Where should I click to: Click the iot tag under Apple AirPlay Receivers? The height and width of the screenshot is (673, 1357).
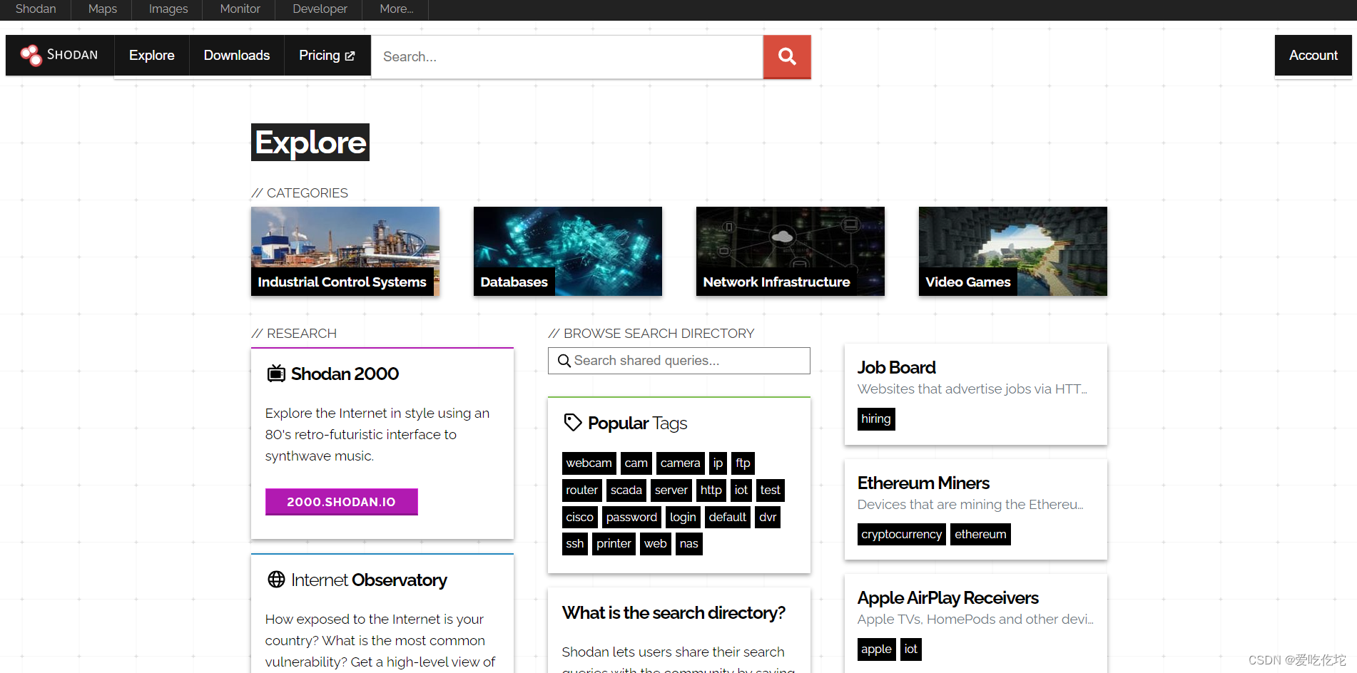[910, 649]
